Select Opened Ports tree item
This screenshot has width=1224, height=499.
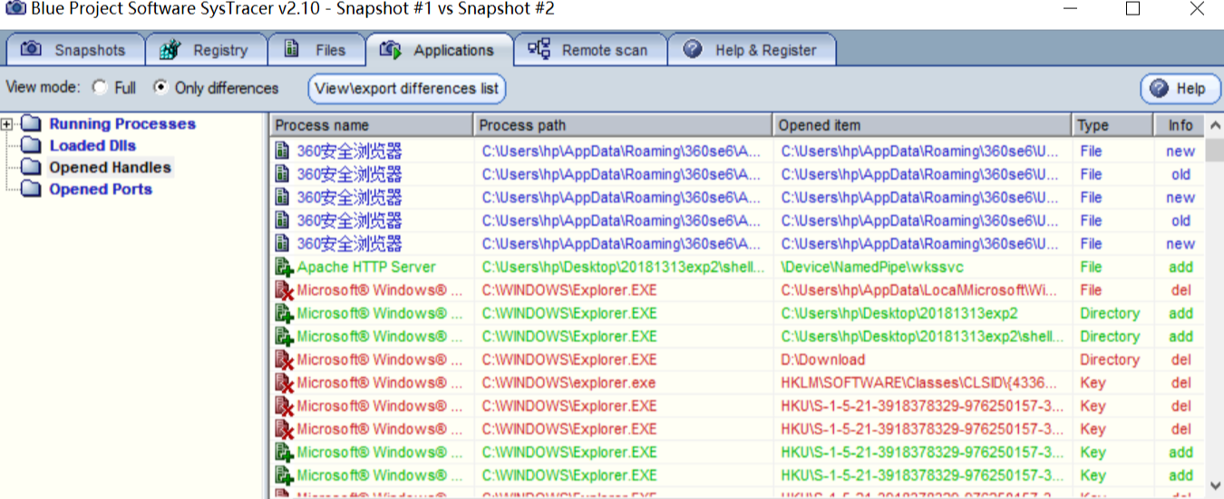[x=101, y=189]
